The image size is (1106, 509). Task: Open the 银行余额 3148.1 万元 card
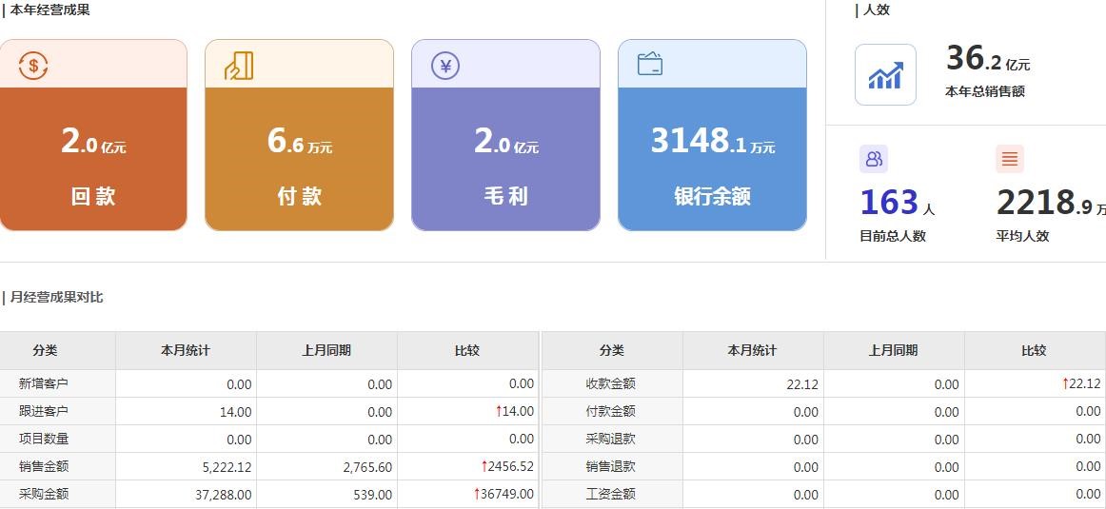coord(712,135)
